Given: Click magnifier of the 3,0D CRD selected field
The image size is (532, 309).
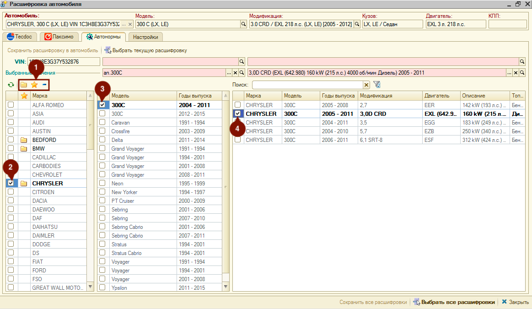Looking at the screenshot, I should [522, 73].
